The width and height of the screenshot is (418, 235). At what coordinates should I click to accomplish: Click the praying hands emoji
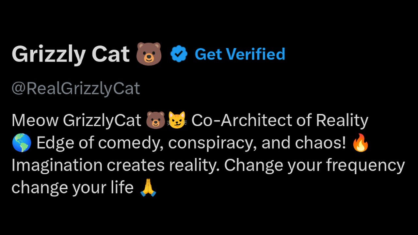pyautogui.click(x=148, y=188)
